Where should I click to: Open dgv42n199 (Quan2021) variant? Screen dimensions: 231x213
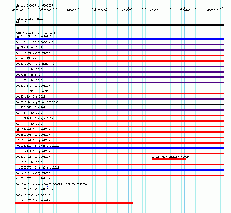click(x=31, y=96)
